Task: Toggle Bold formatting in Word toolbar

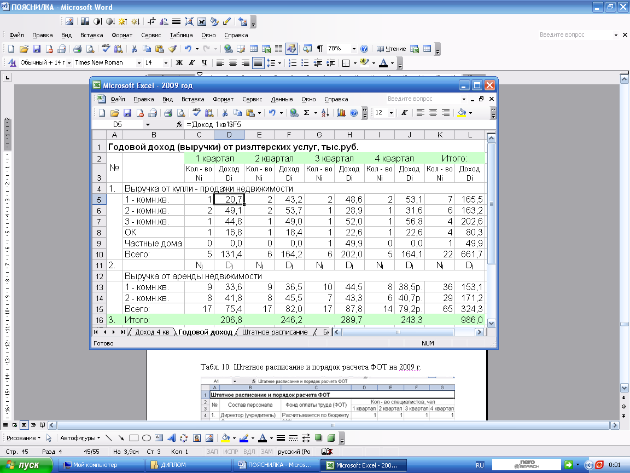Action: (179, 63)
